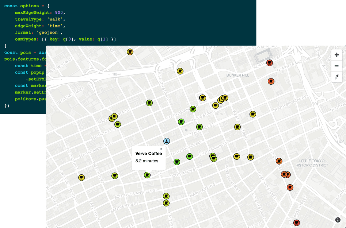Click the 'geojson' format string in code
Viewport: 346px width, 228px height.
pos(48,32)
